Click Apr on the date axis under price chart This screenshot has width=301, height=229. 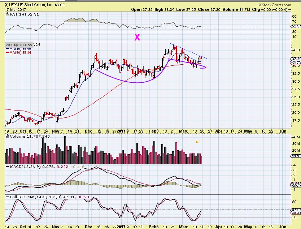point(219,131)
